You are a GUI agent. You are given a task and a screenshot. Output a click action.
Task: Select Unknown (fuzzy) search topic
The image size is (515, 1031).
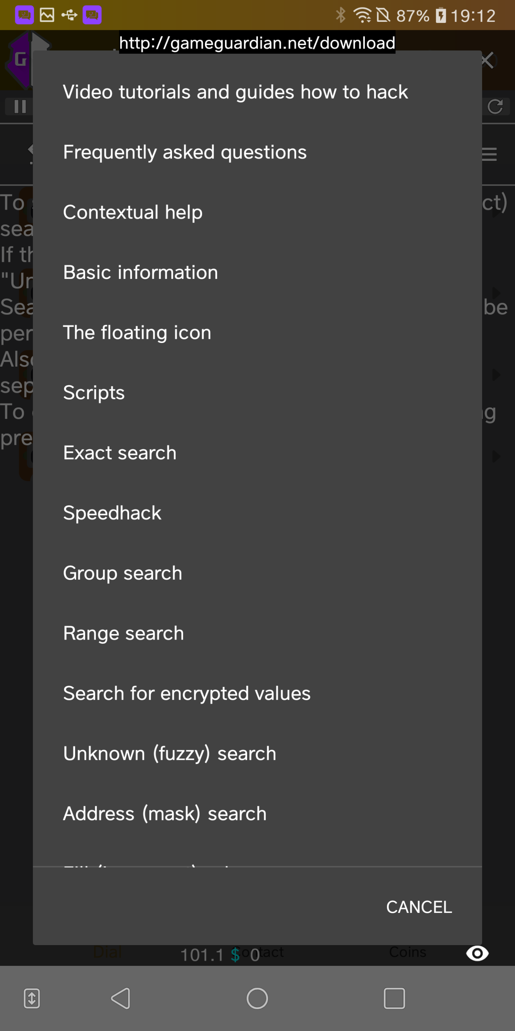(169, 754)
